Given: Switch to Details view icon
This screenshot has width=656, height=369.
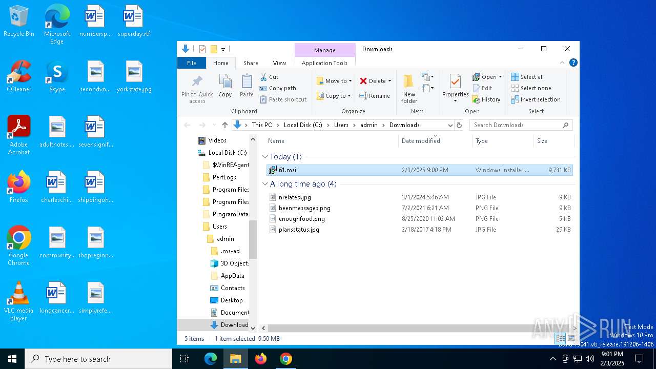Looking at the screenshot, I should click(x=561, y=338).
